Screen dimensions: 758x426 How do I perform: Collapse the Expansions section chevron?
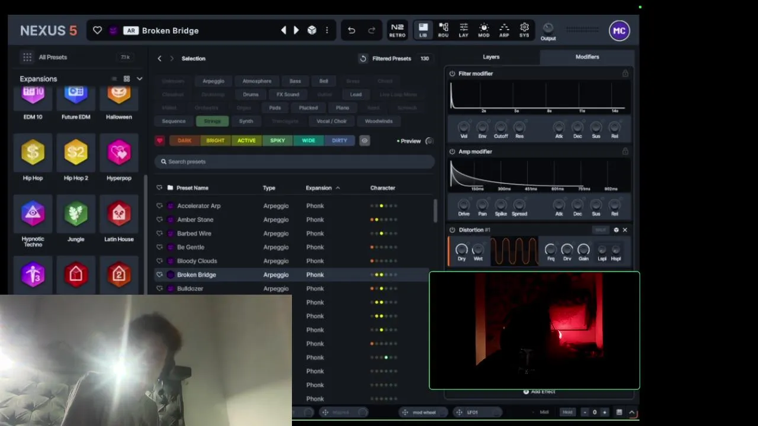click(x=139, y=79)
